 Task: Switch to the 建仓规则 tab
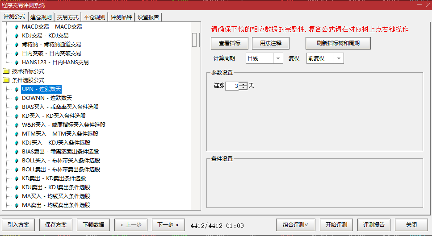click(41, 17)
